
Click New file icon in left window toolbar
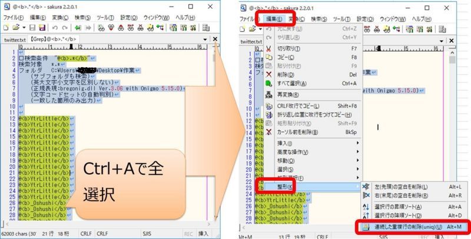(x=6, y=28)
